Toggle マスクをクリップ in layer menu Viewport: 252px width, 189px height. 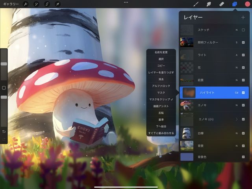tap(161, 100)
